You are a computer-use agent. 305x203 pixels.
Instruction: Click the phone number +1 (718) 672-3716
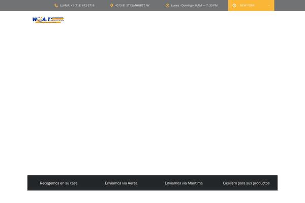(x=82, y=6)
